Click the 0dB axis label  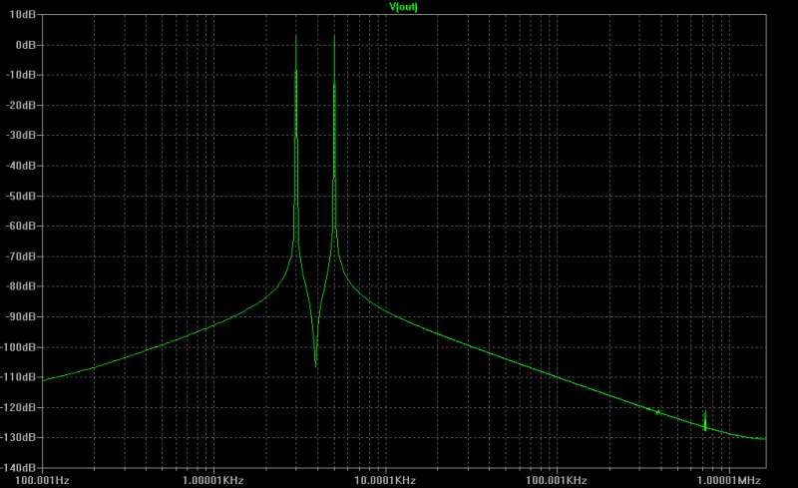coord(26,45)
